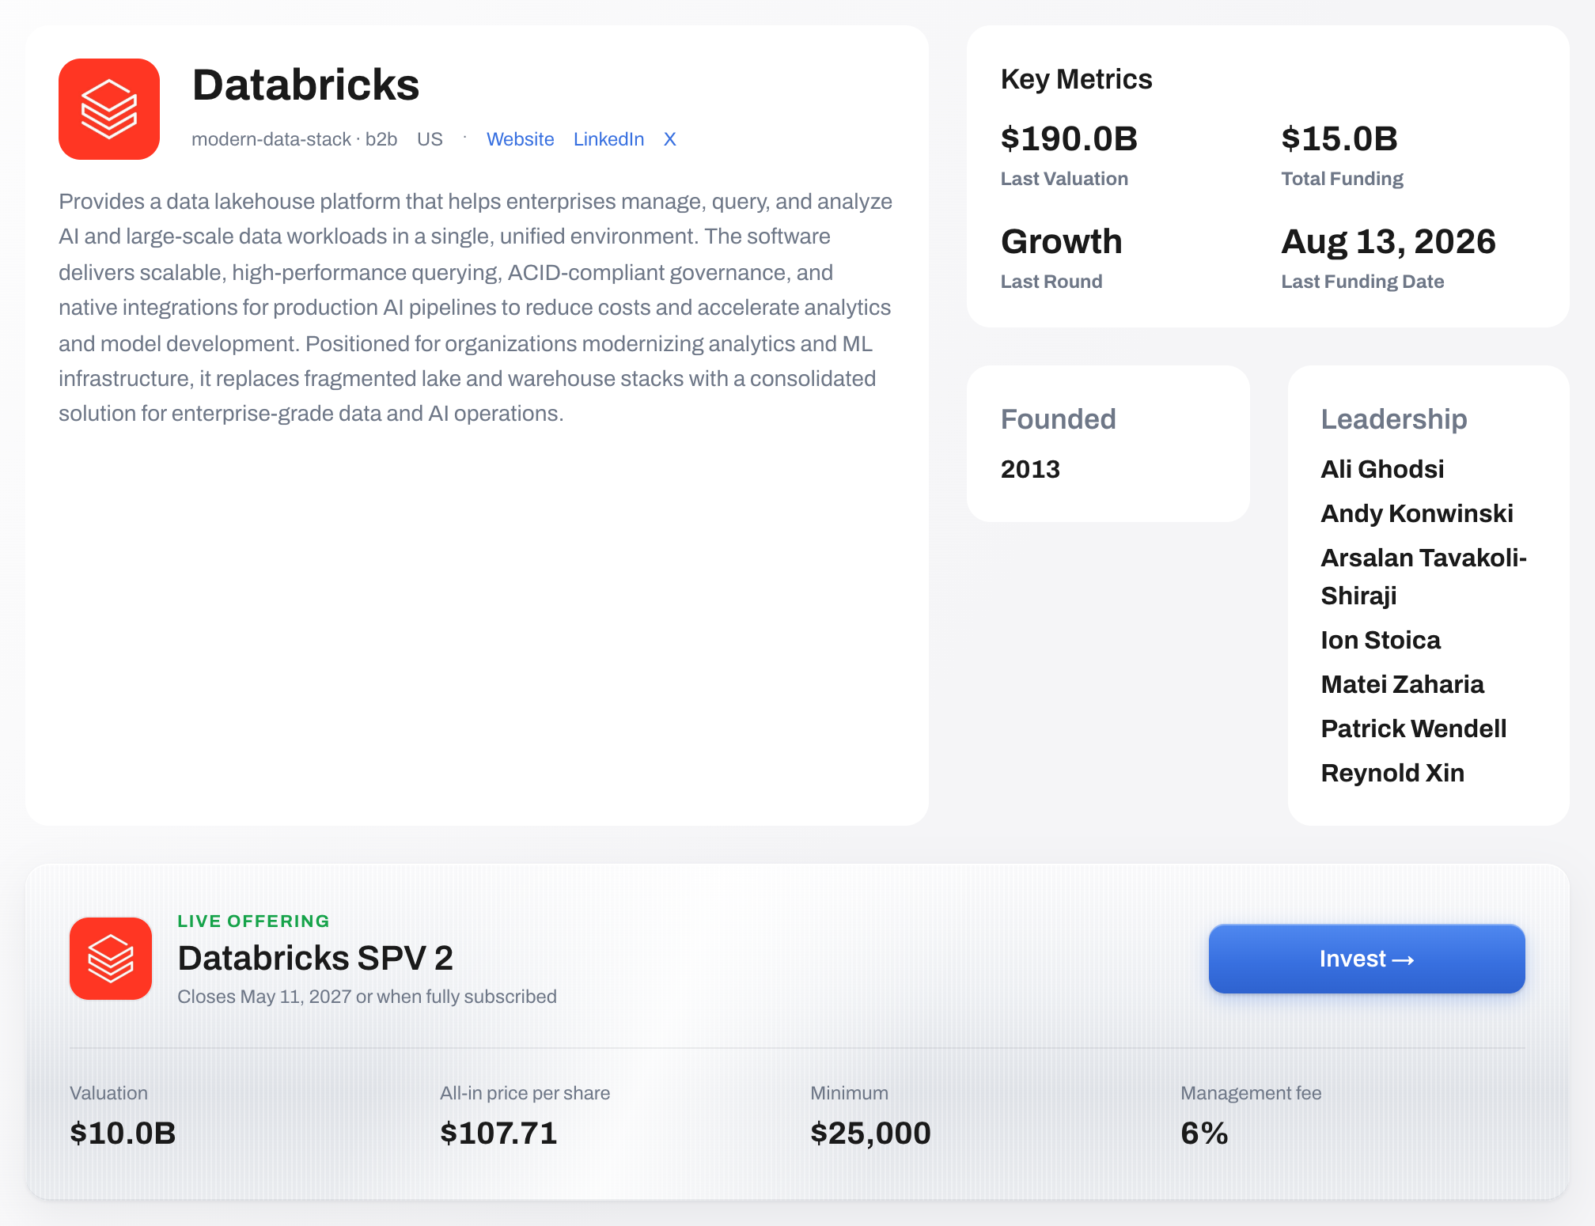This screenshot has width=1595, height=1226.
Task: Select Andy Konwinski in leadership list
Action: (x=1416, y=513)
